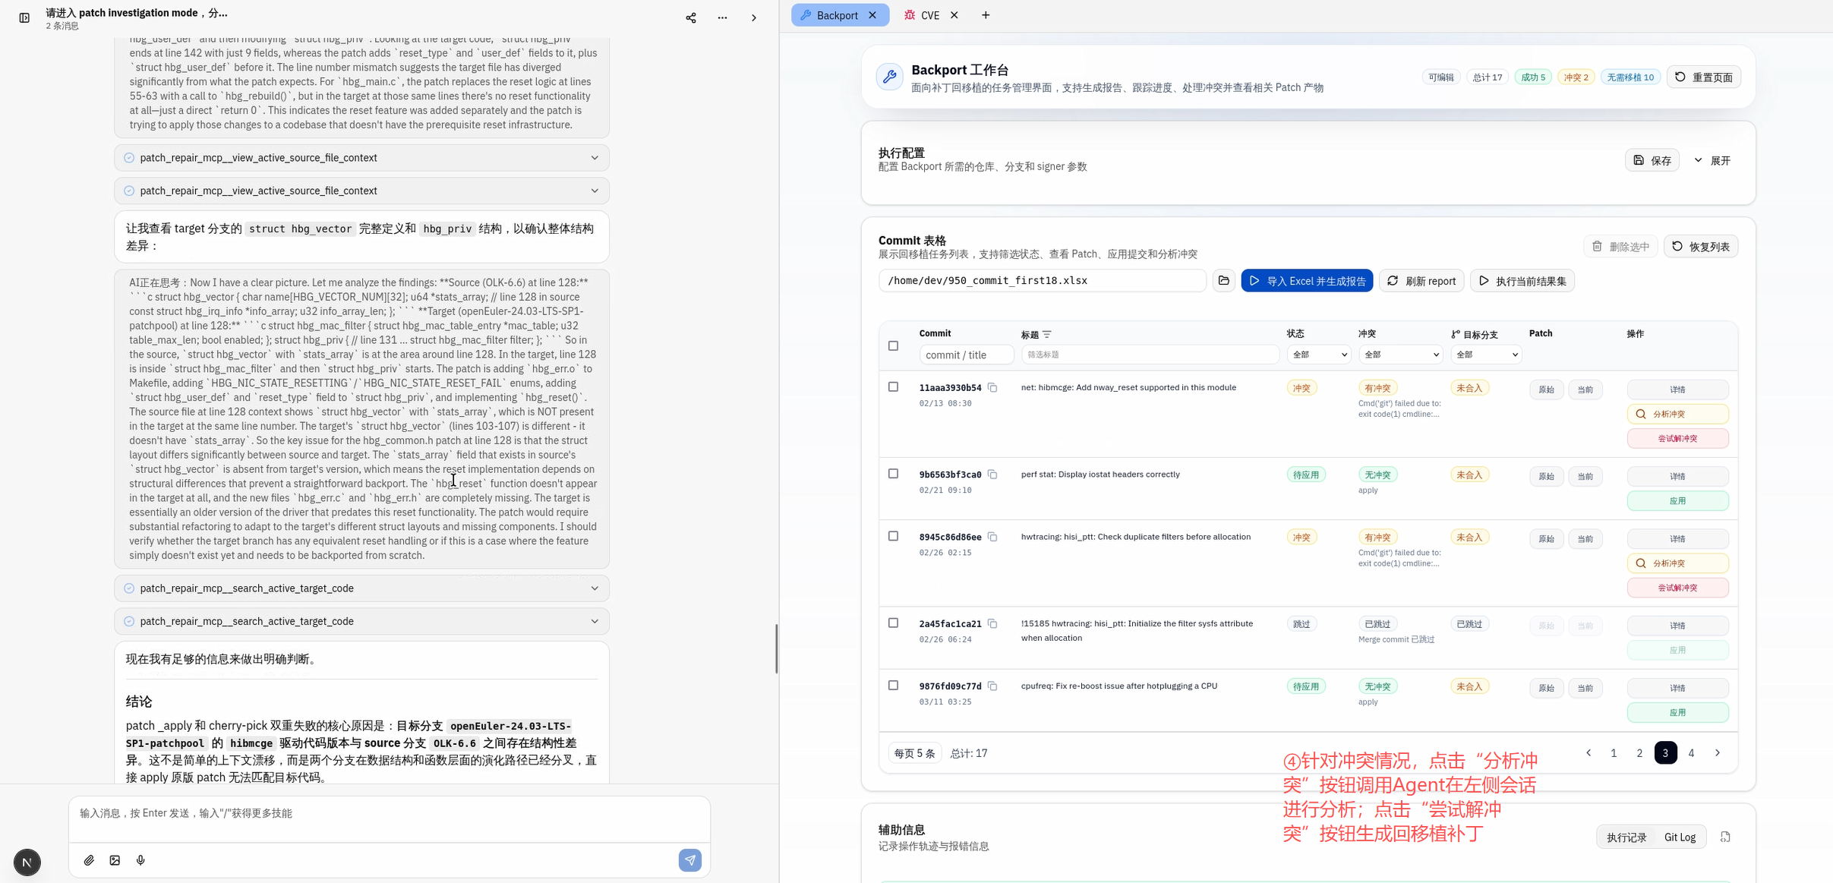
Task: Go to page 4 of commit table
Action: (1691, 753)
